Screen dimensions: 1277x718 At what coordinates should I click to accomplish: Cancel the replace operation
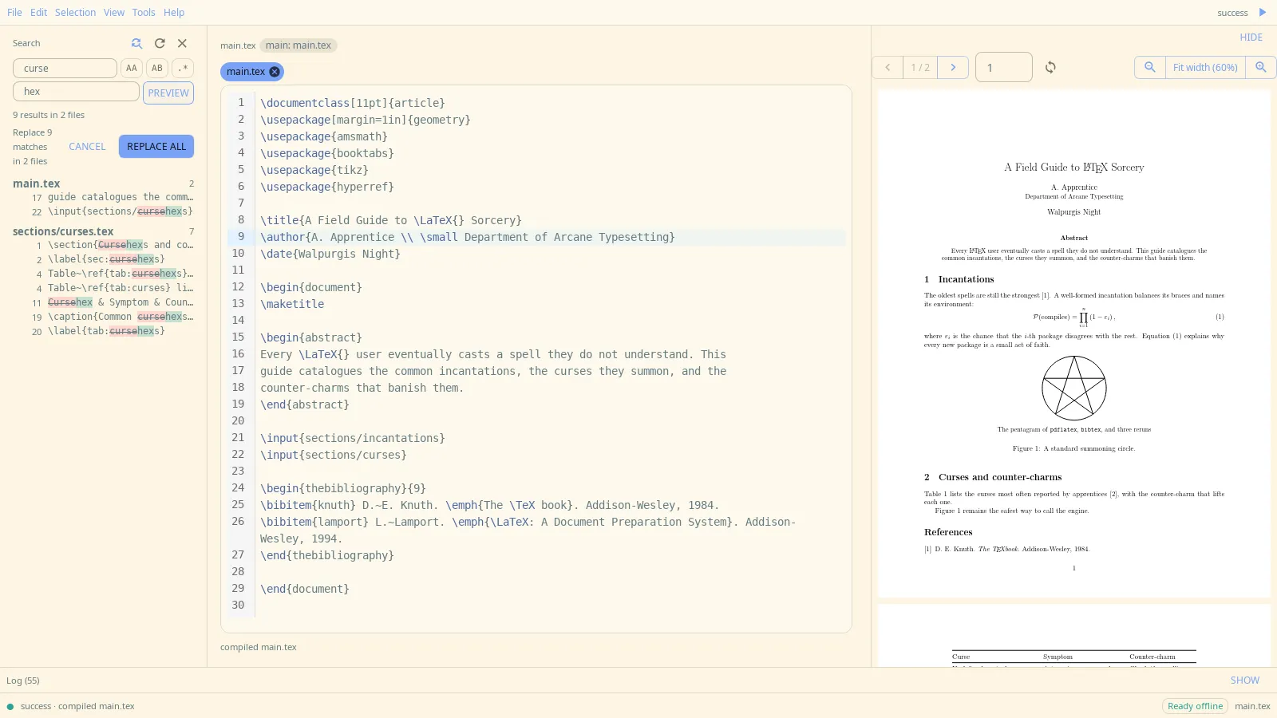(87, 147)
